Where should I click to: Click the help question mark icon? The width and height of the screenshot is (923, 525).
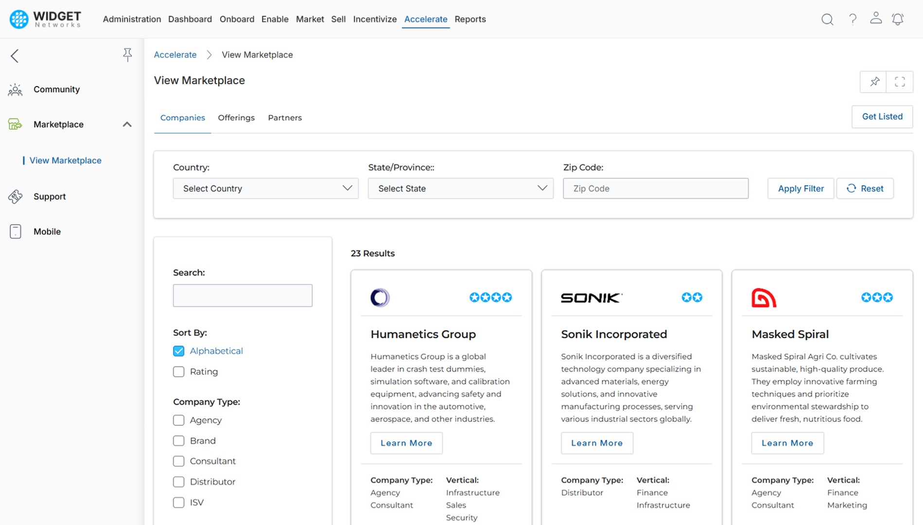tap(852, 19)
